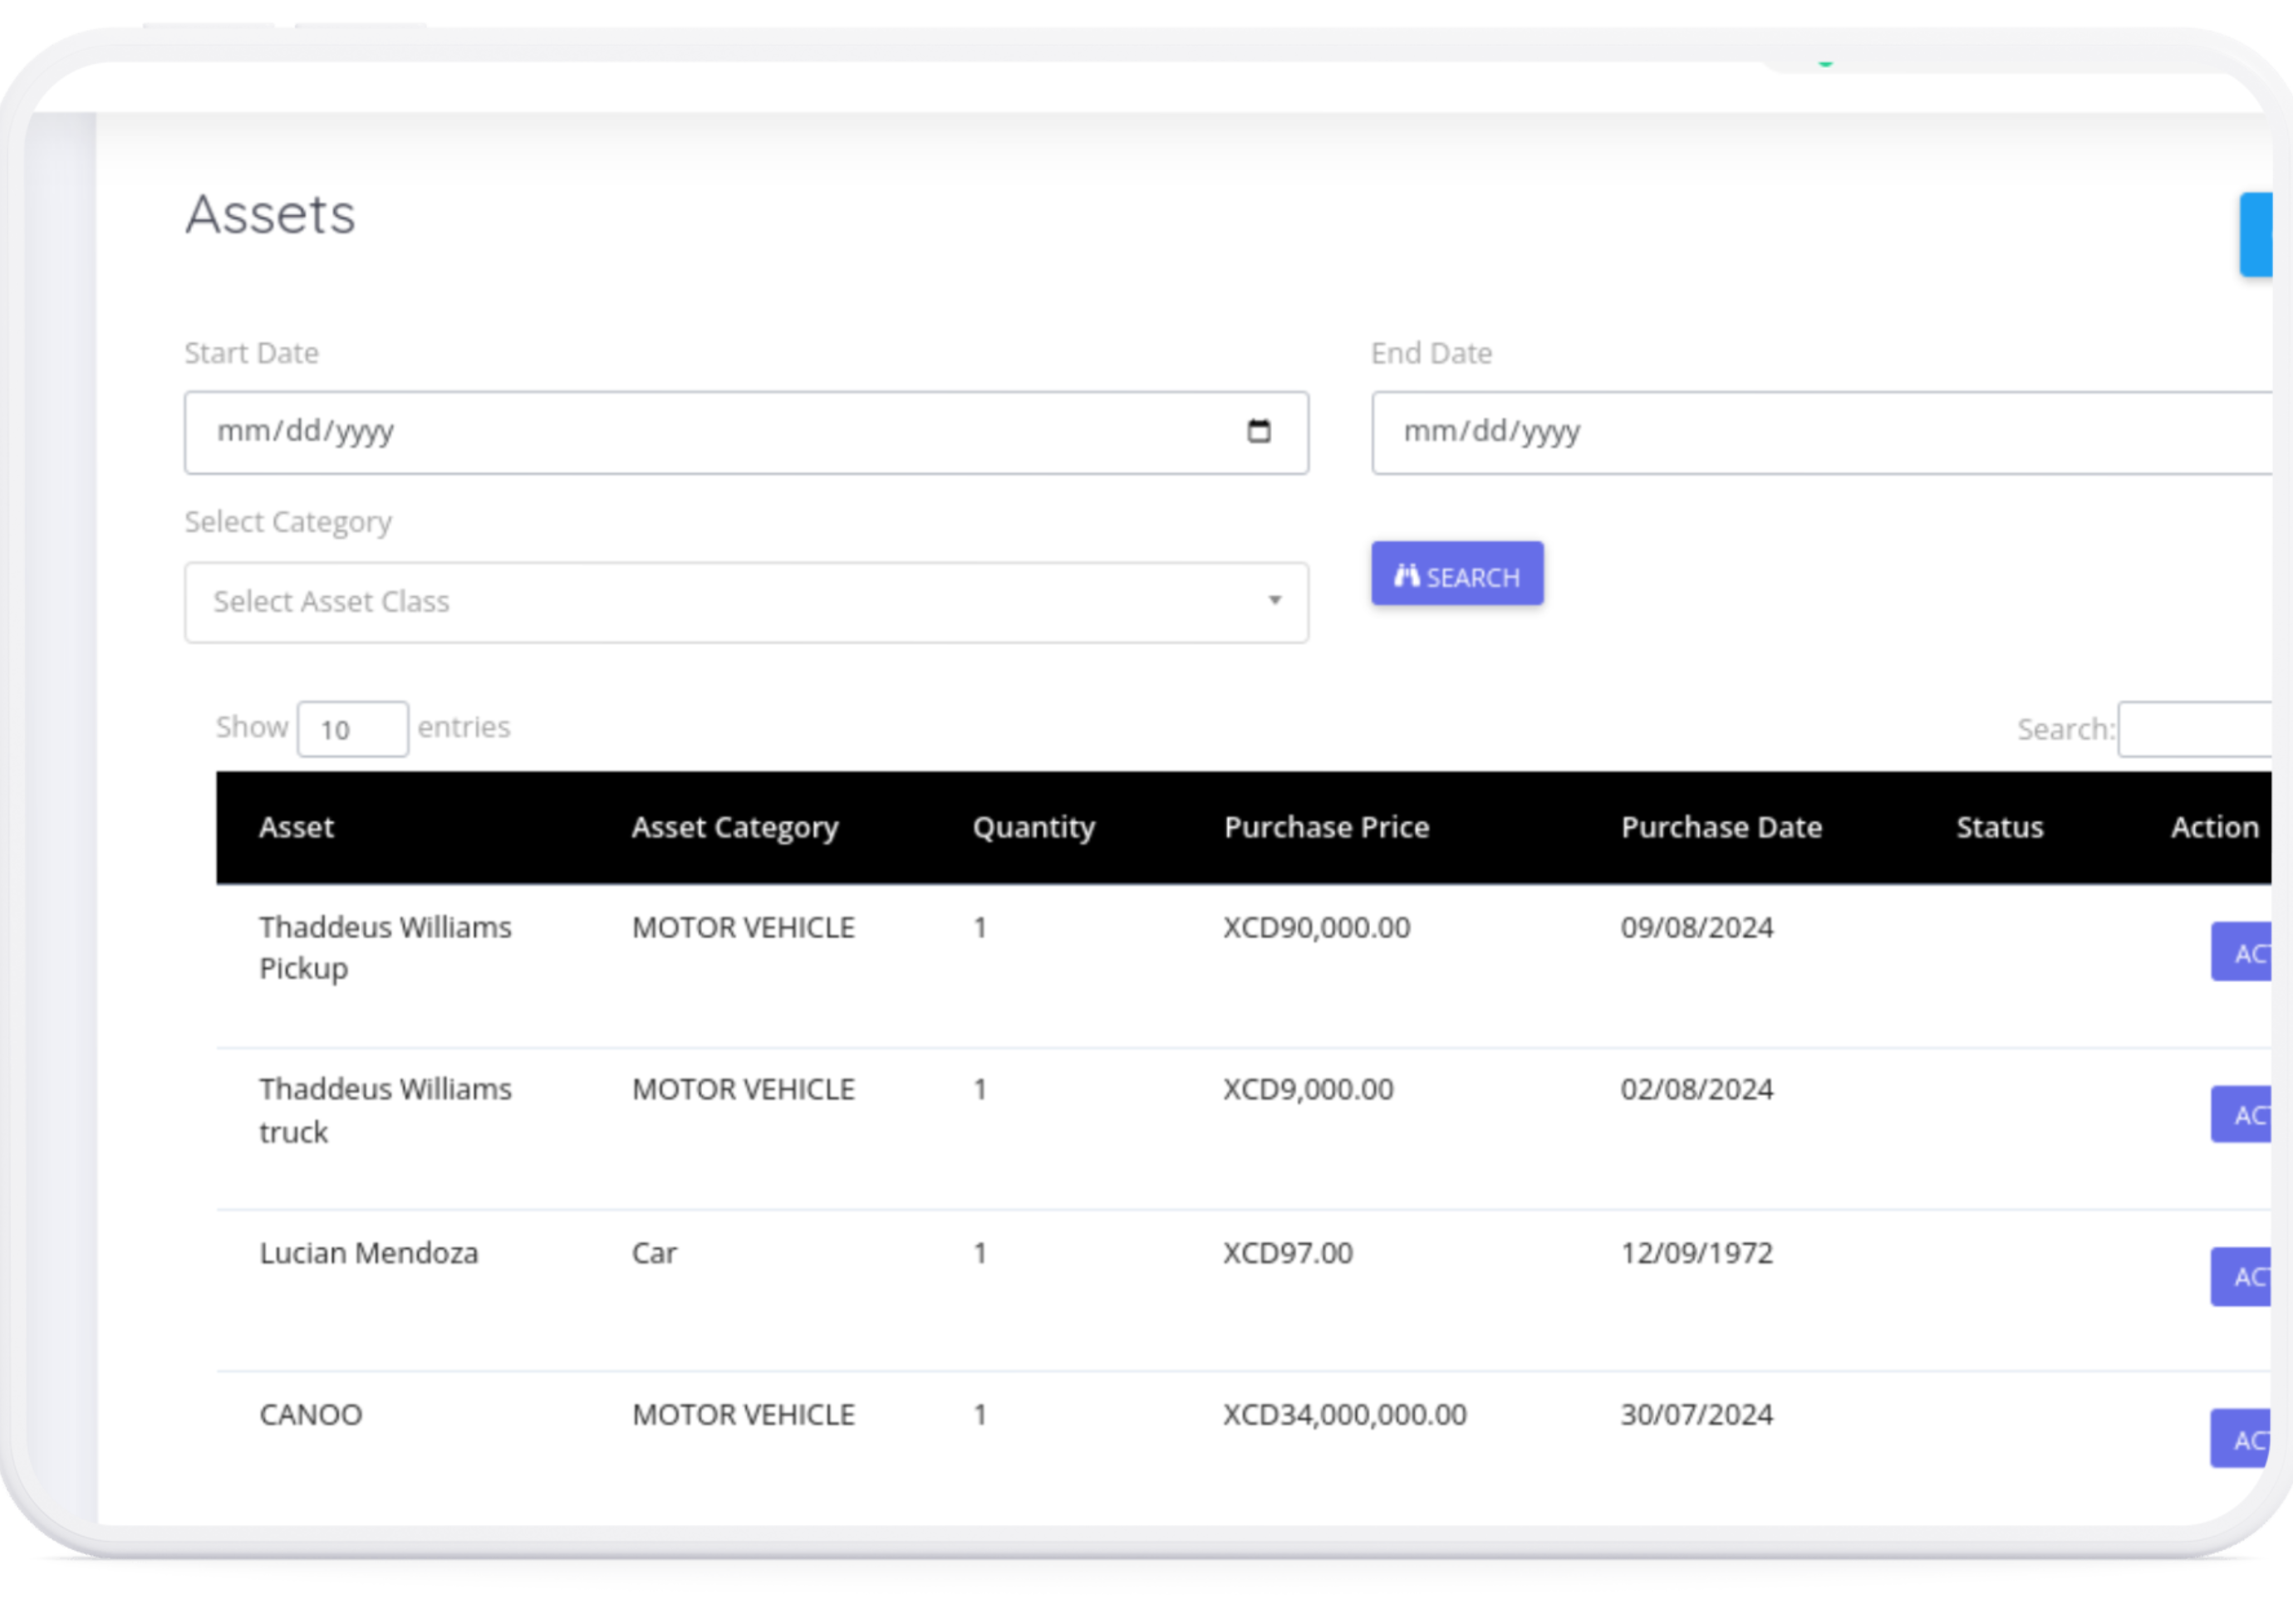Viewport: 2293px width, 1624px height.
Task: Sort by Purchase Price column header
Action: click(x=1326, y=827)
